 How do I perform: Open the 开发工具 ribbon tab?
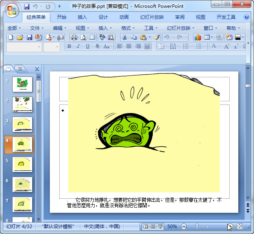tap(226, 17)
